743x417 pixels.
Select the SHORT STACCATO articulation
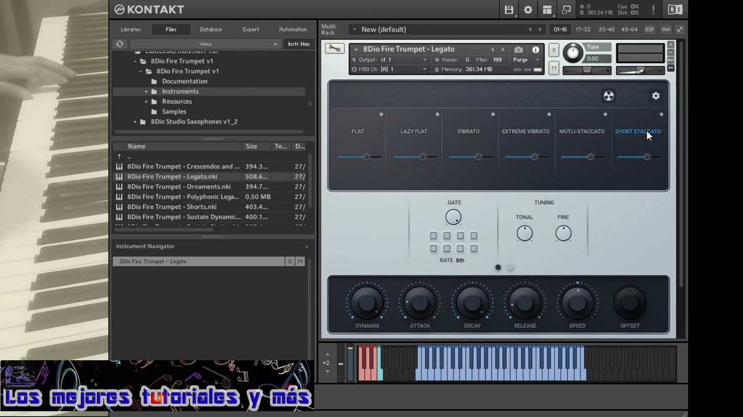(x=638, y=131)
